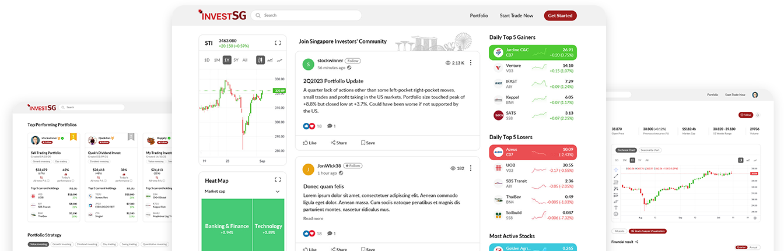Expand the STI chart to fullscreen
The image size is (784, 251).
(278, 43)
